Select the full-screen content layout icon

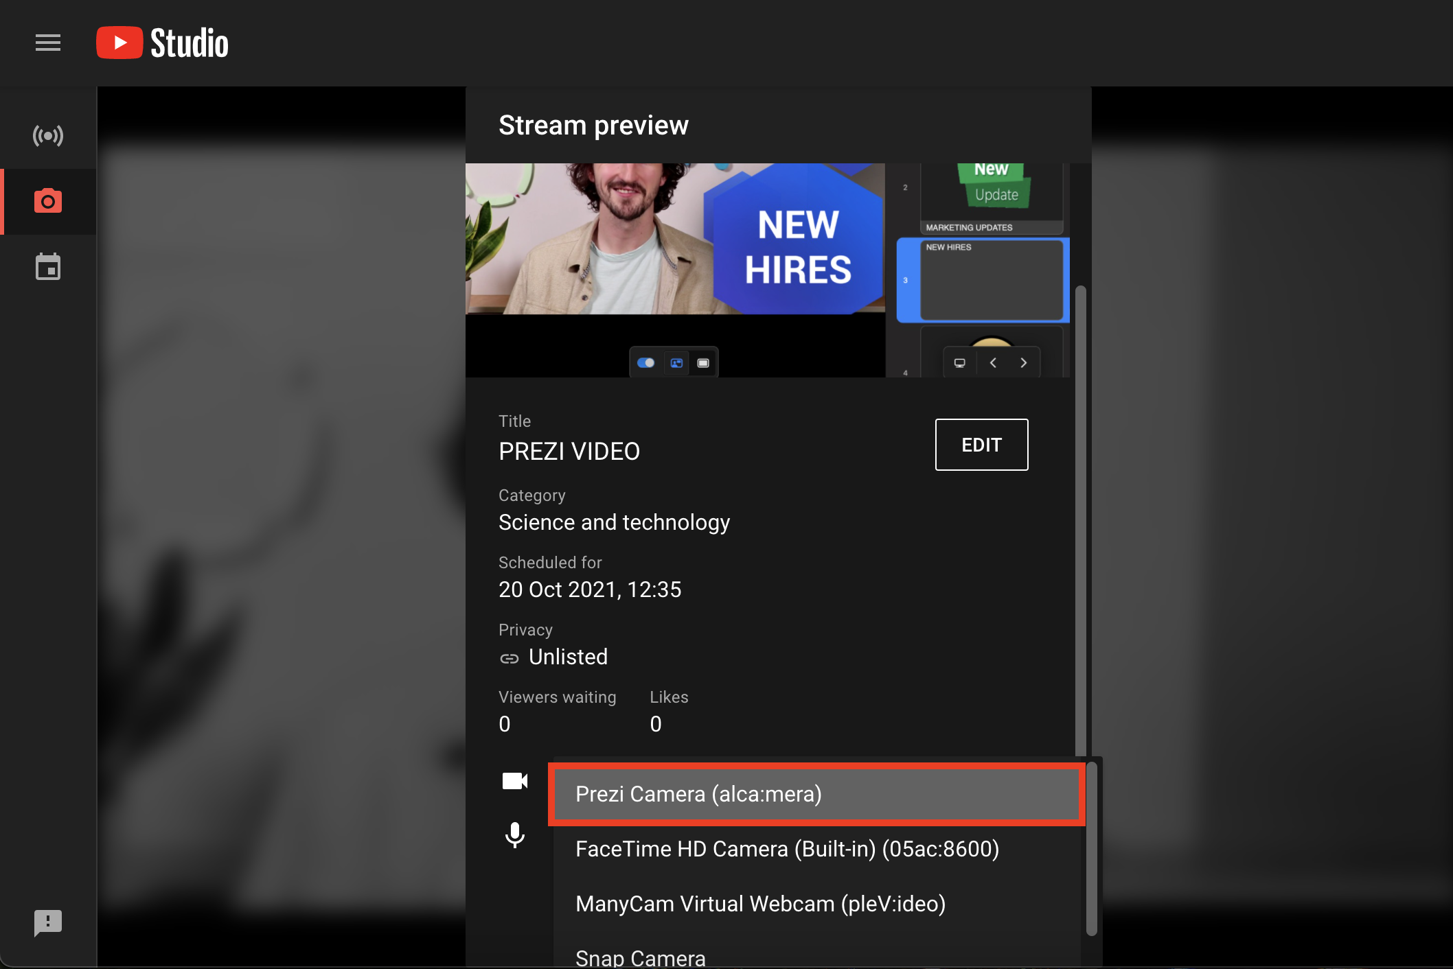[703, 363]
